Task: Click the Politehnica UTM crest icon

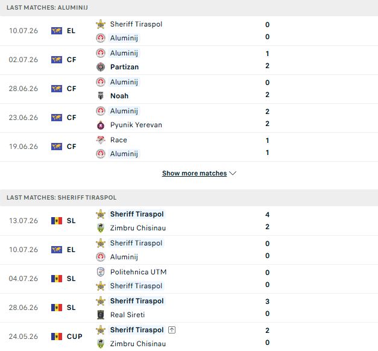Action: pyautogui.click(x=101, y=272)
